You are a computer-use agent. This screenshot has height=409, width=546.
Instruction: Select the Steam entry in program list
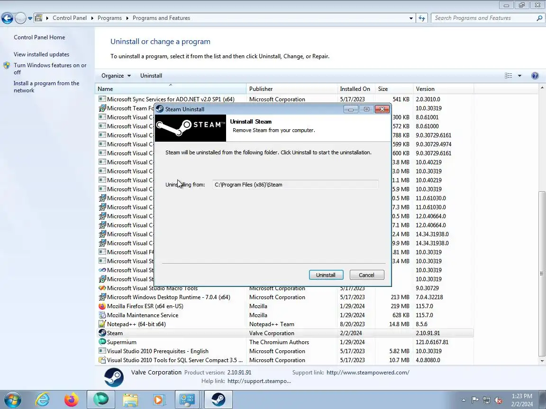(x=285, y=333)
